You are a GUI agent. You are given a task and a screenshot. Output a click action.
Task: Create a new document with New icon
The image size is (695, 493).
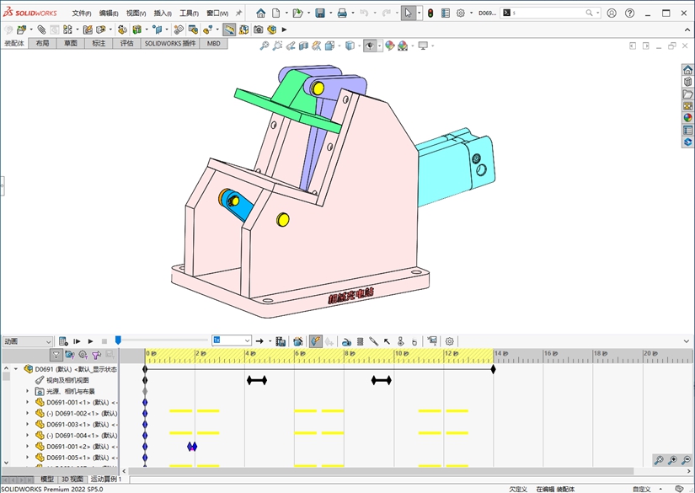(x=276, y=13)
